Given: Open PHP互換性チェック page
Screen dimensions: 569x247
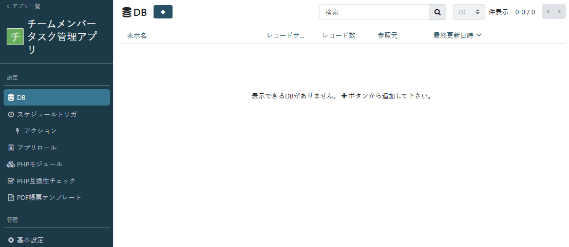Looking at the screenshot, I should (x=46, y=181).
